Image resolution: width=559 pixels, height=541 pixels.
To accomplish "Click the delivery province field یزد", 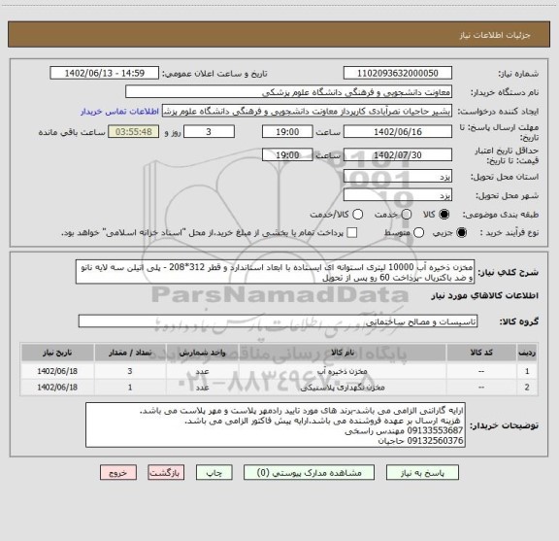I will pos(398,177).
